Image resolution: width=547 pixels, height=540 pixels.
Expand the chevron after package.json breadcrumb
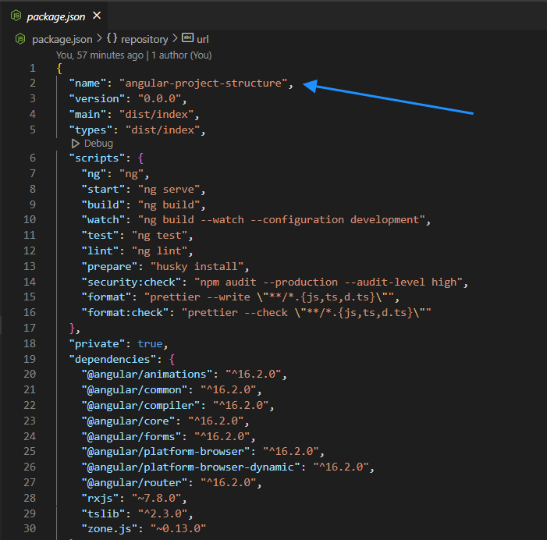click(x=99, y=38)
